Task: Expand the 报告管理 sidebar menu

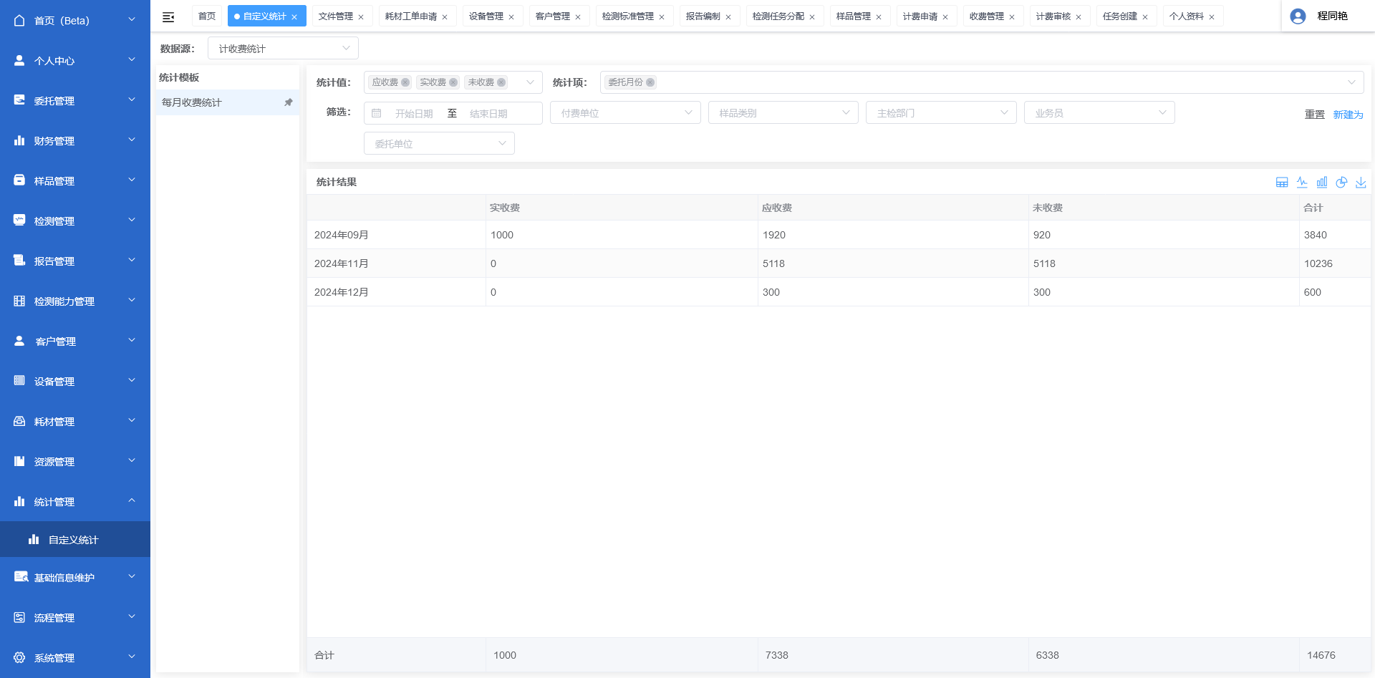Action: 75,261
